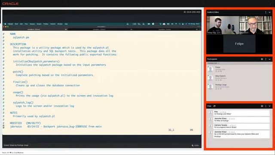275x155 pixels.
Task: Click the vim cursor position '36,1'
Action: pos(171,130)
